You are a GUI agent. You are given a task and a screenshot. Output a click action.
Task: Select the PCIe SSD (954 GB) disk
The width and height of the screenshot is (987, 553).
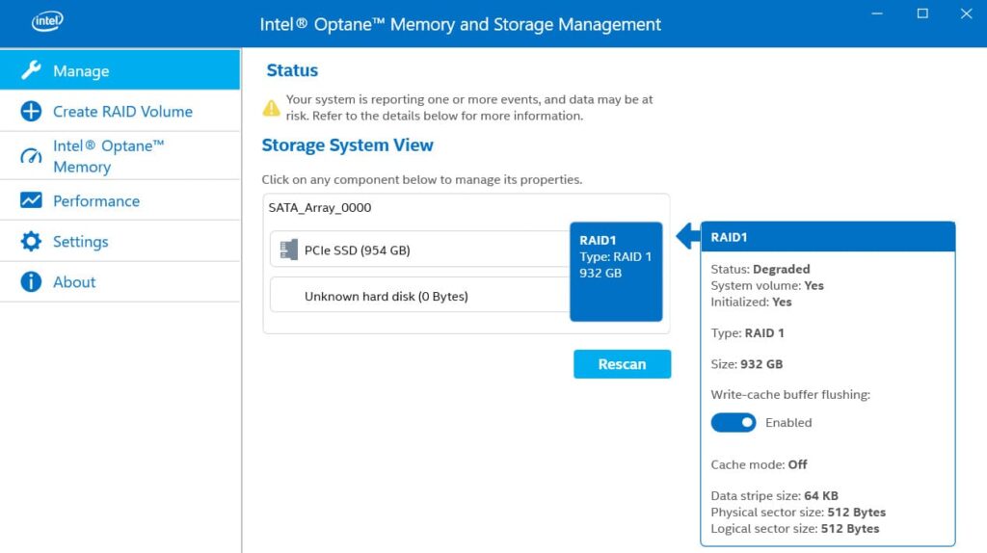pos(357,250)
